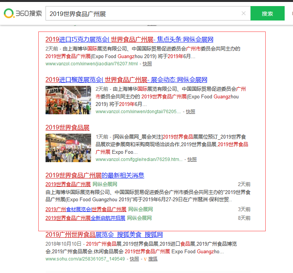Open the 2019世界食品展 result title
Viewport: 293px width, 273px height.
click(68, 128)
